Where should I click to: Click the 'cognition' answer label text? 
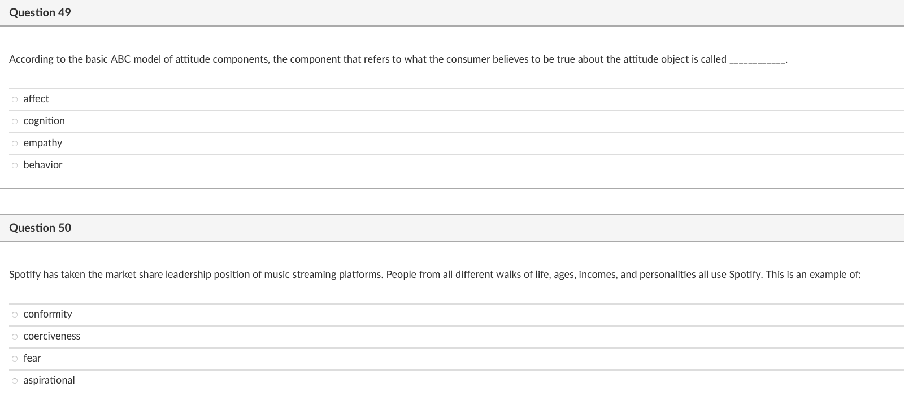coord(44,121)
